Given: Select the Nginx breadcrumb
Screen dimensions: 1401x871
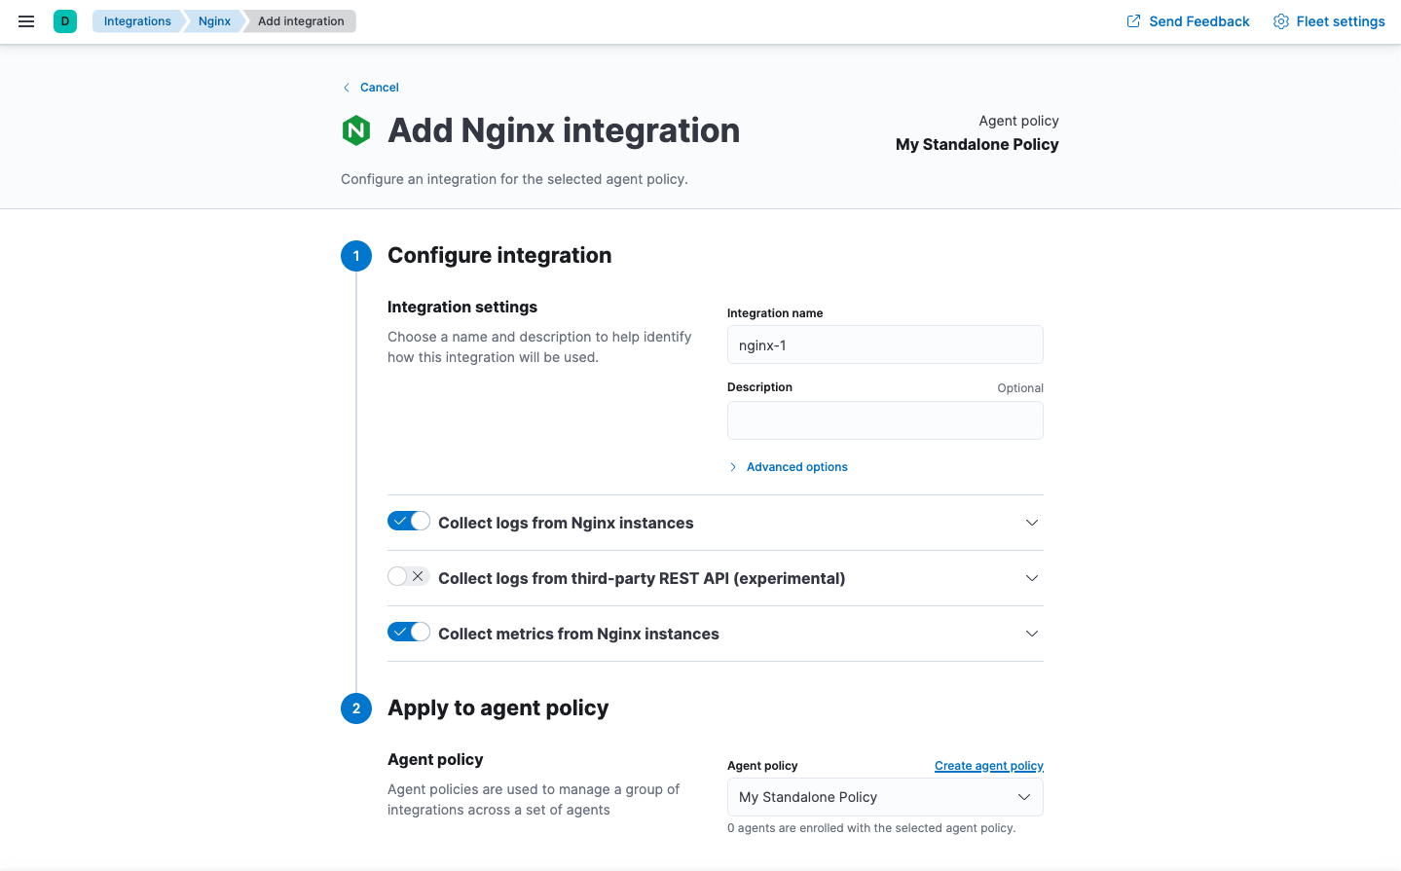Looking at the screenshot, I should (x=213, y=20).
